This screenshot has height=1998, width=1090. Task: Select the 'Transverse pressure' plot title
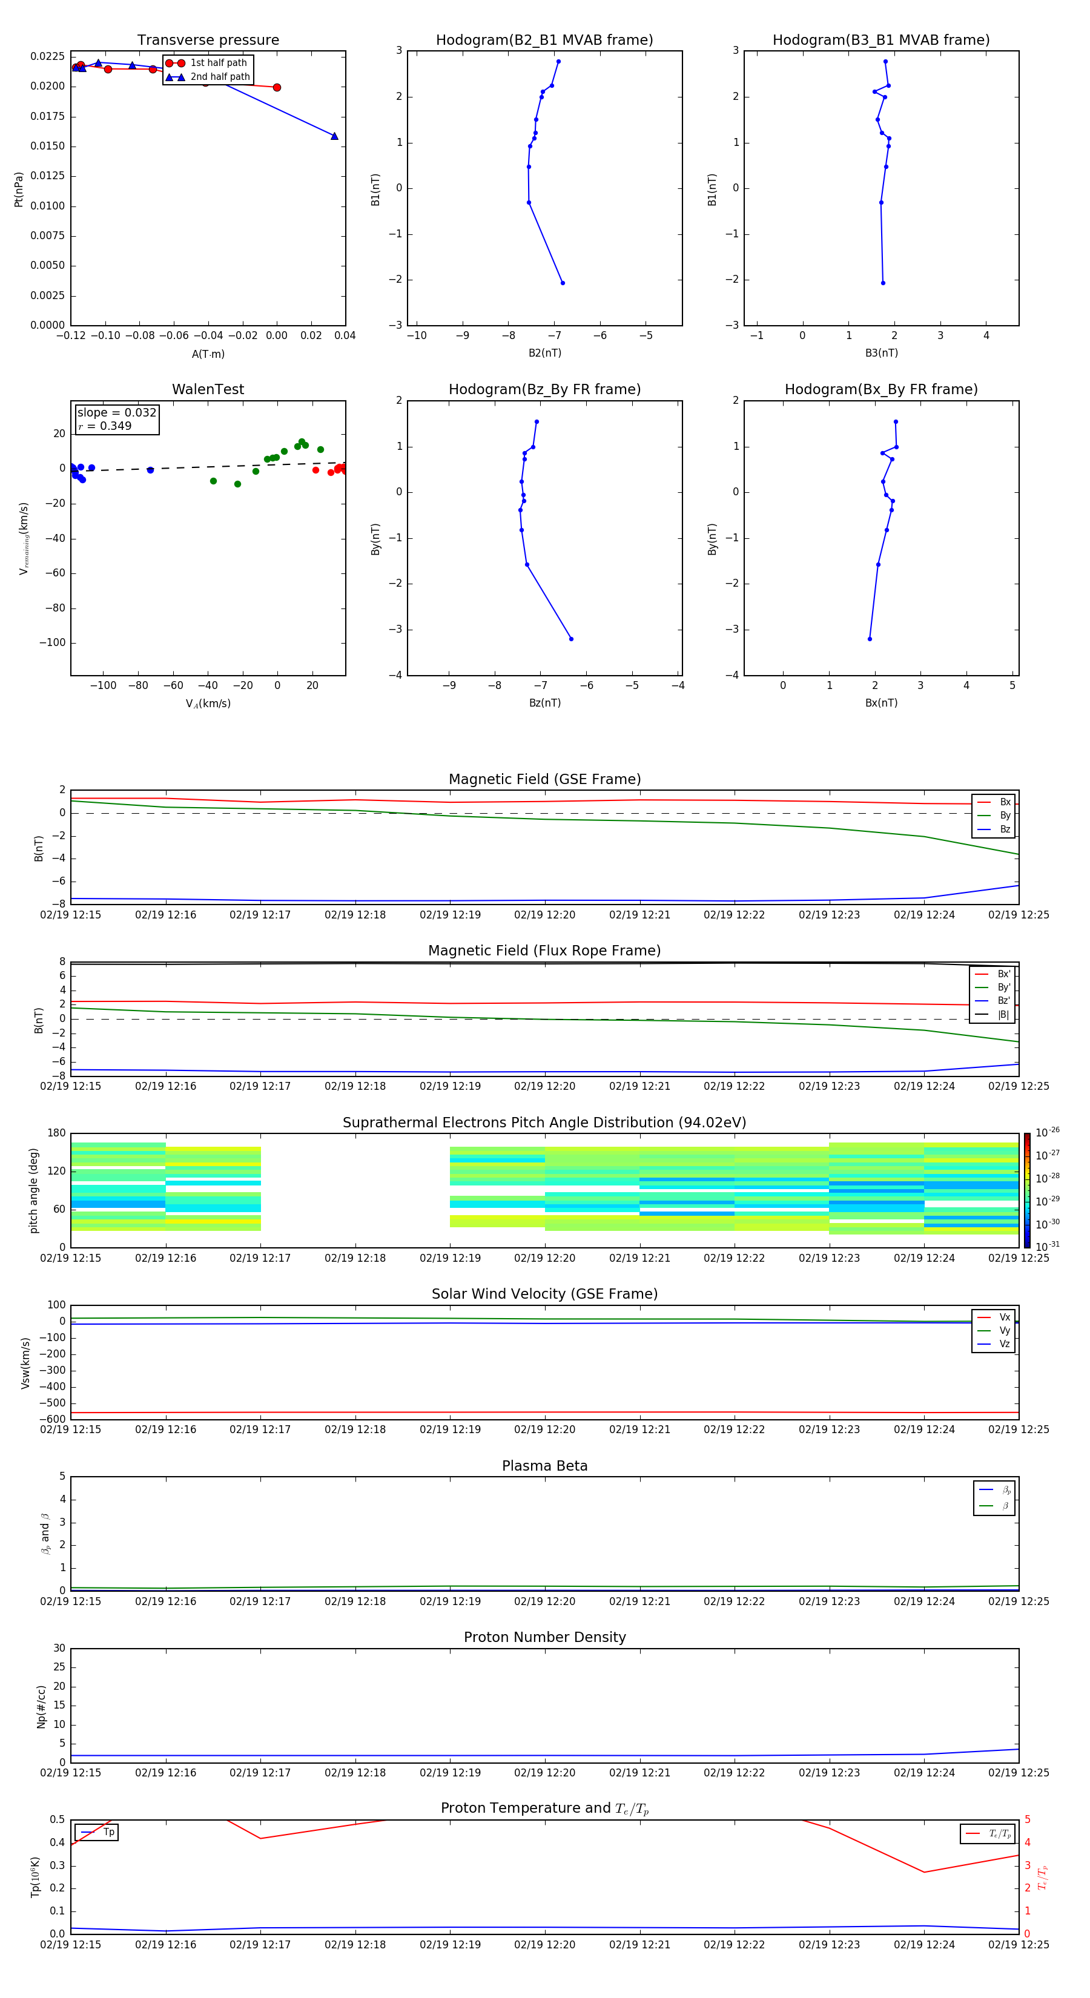tap(208, 41)
